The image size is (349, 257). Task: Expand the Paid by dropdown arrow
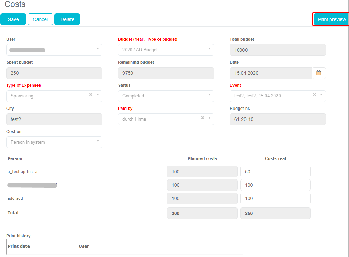click(209, 118)
